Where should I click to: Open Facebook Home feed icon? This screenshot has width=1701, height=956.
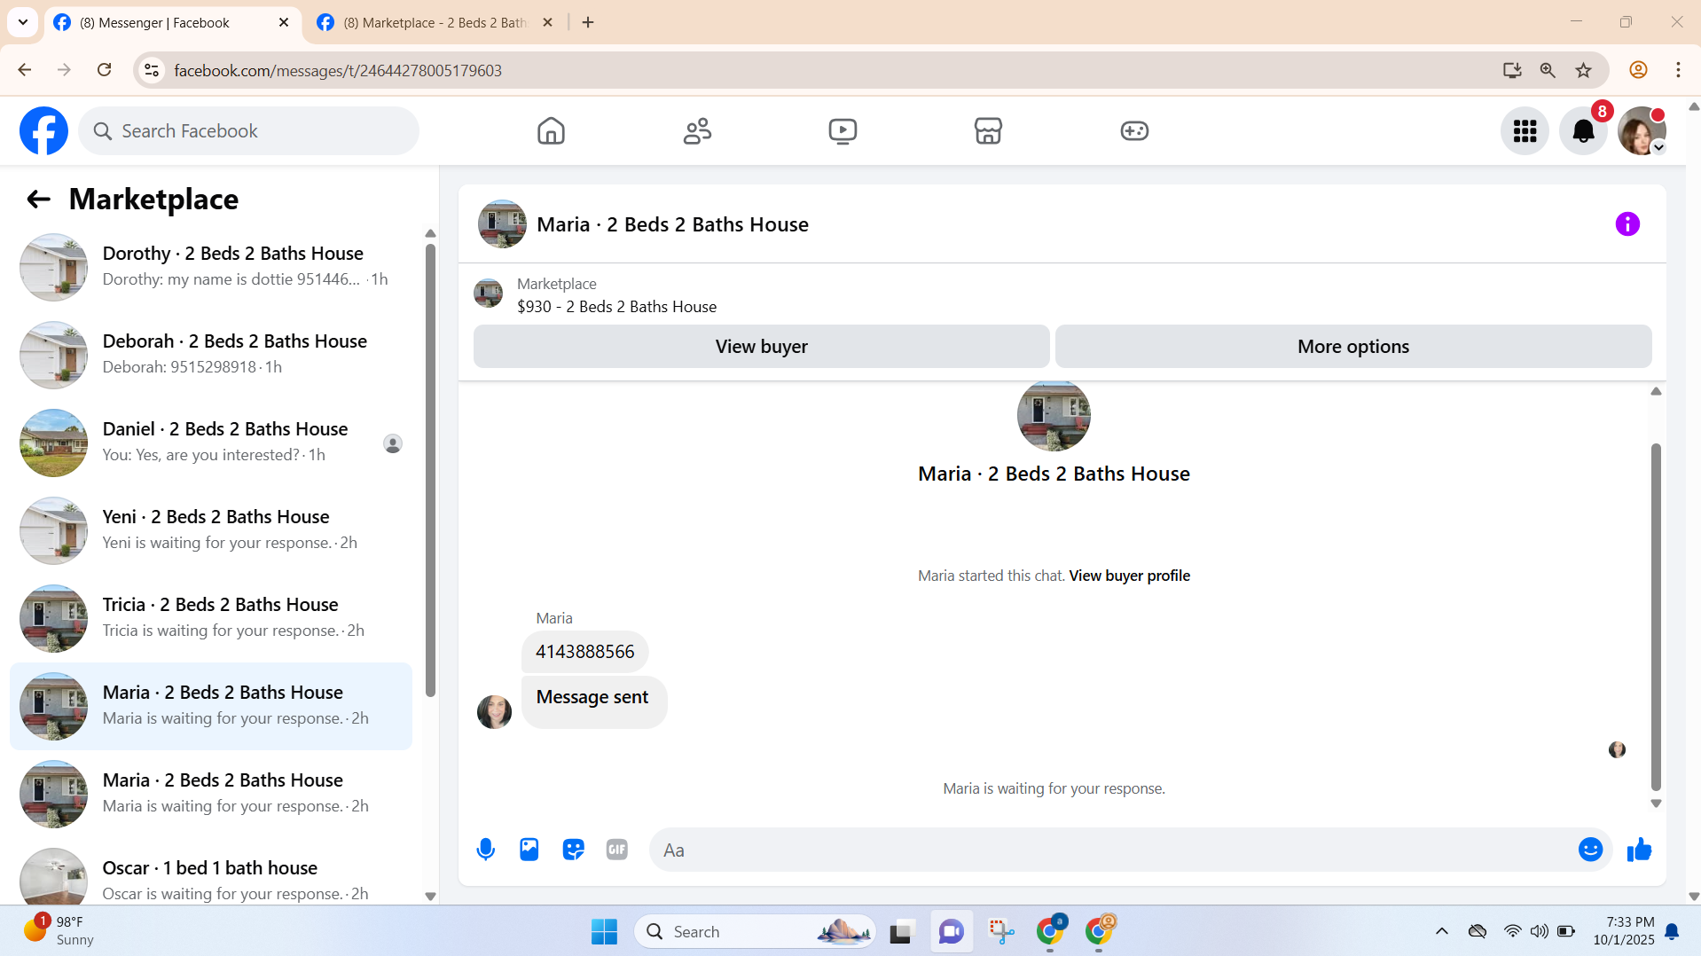(551, 131)
